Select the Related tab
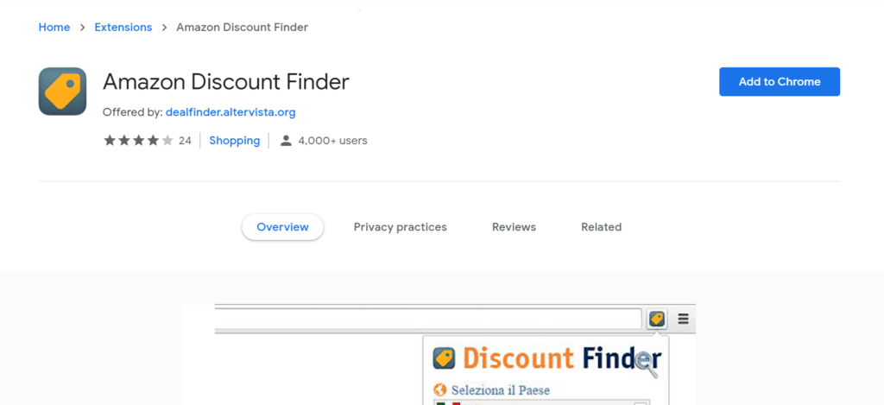Image resolution: width=884 pixels, height=405 pixels. tap(601, 227)
